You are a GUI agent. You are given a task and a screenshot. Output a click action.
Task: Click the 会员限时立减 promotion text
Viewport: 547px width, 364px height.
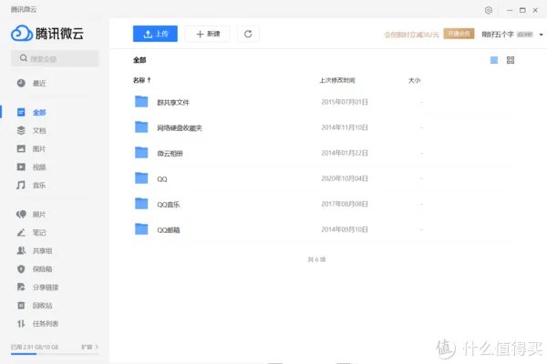(411, 35)
